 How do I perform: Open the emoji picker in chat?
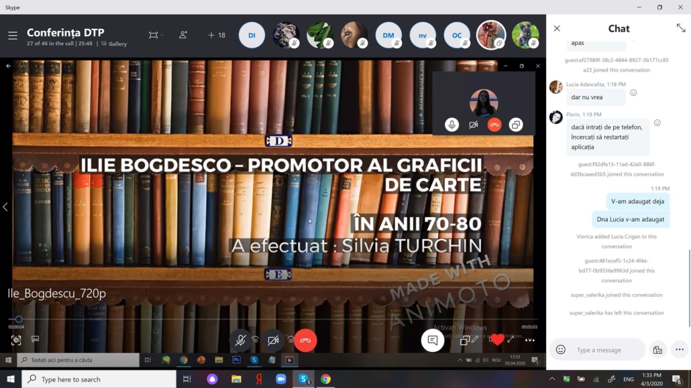coord(561,350)
